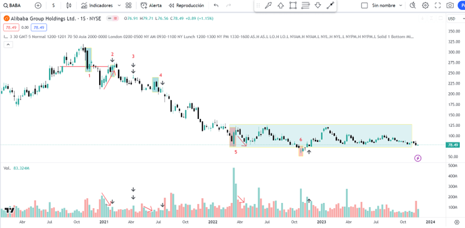Collapse the indicator legend with chevron
This screenshot has height=228, width=465.
[8, 45]
